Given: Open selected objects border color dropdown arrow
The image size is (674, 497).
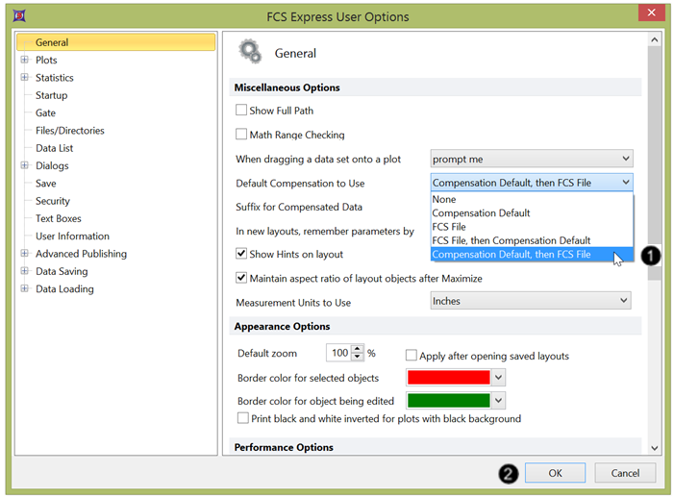Looking at the screenshot, I should (498, 378).
